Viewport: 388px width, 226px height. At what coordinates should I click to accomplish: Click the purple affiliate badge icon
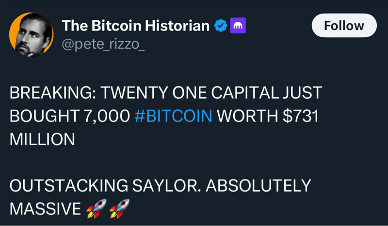[238, 26]
